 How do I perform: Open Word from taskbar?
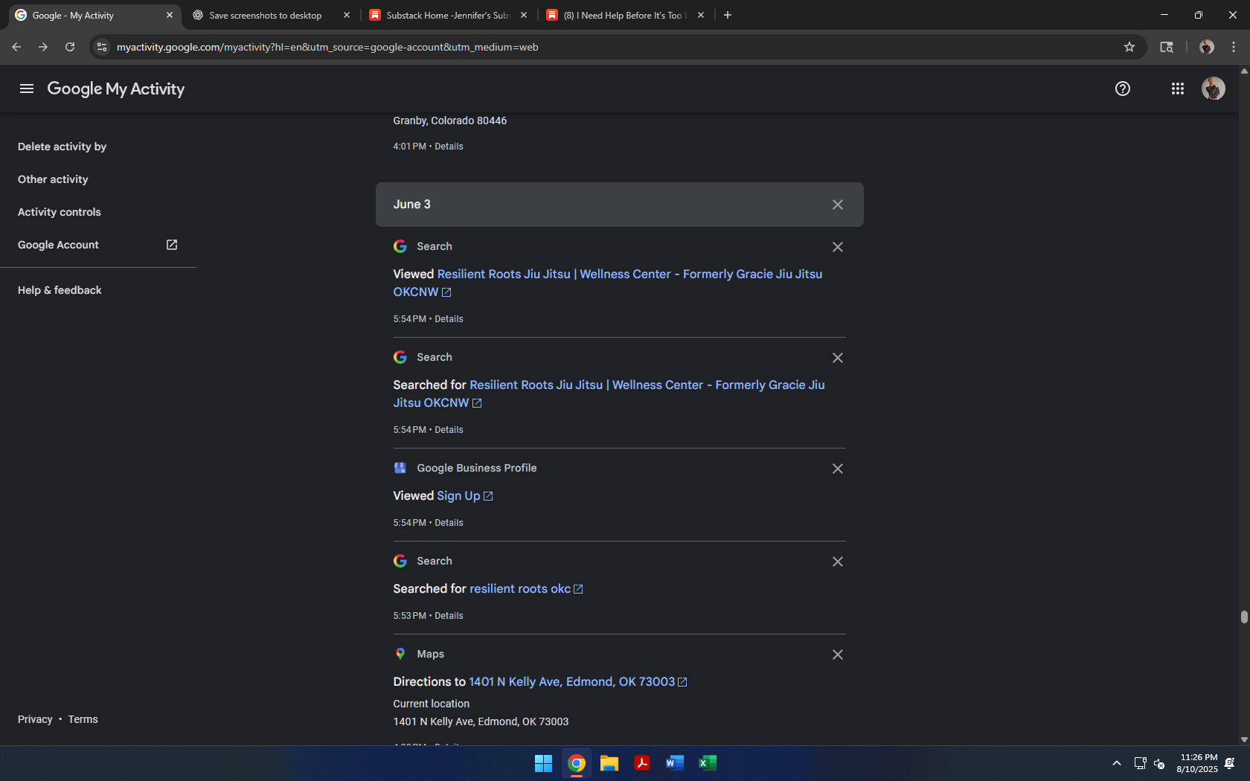click(x=675, y=763)
